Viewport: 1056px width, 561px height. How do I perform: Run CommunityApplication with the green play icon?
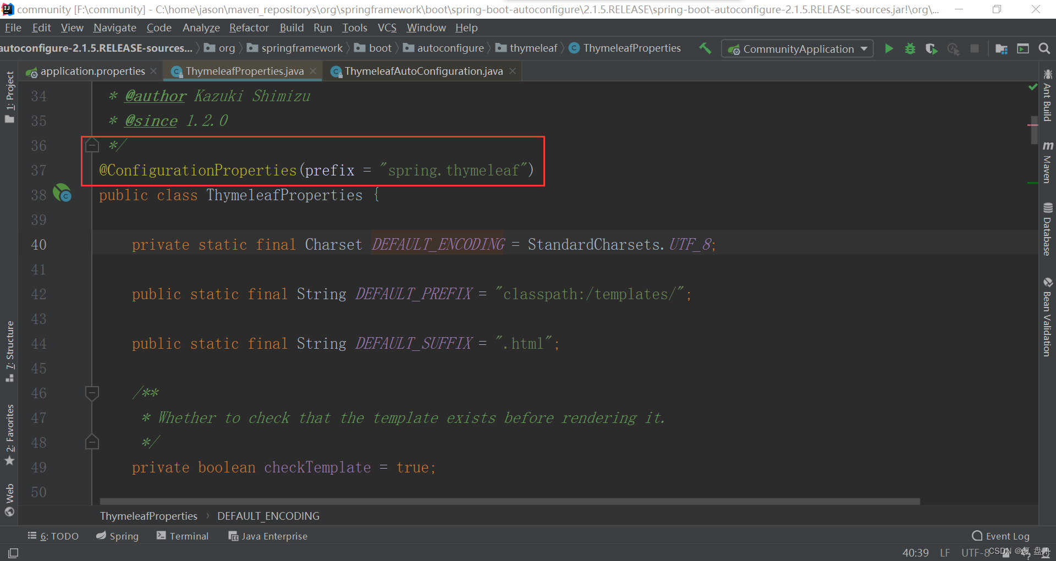click(889, 48)
